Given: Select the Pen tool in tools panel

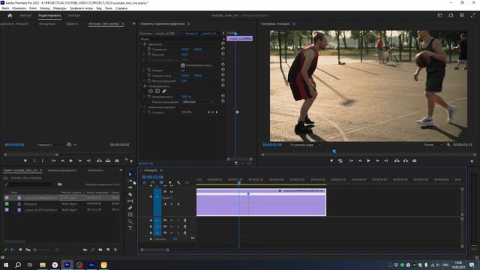Looking at the screenshot, I should tap(130, 208).
